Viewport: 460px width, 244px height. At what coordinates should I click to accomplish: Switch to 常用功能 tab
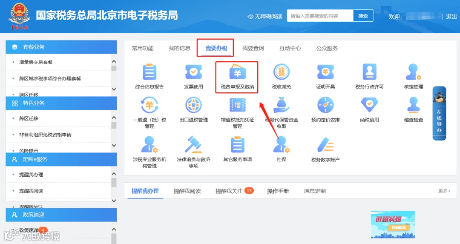(x=143, y=48)
